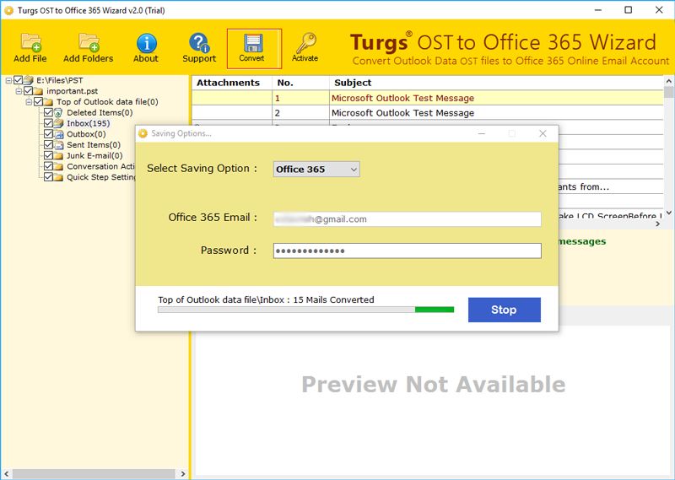Open the Select Saving Option dropdown

pyautogui.click(x=316, y=170)
